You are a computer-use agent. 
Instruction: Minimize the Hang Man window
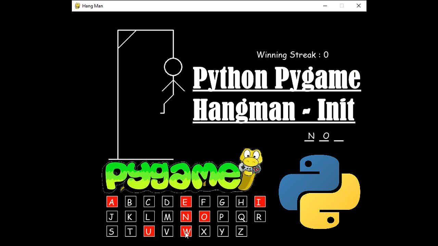click(325, 6)
